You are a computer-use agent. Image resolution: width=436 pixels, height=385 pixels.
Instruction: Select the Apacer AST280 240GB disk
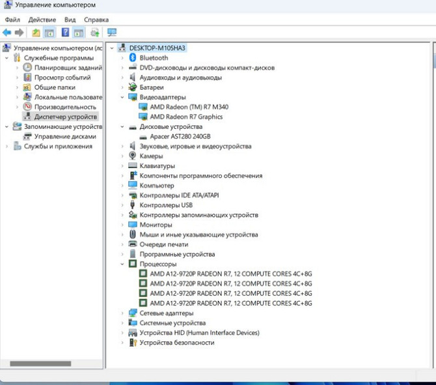(180, 137)
